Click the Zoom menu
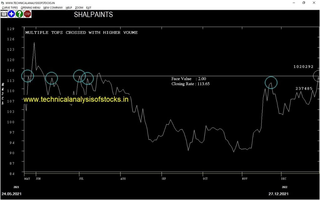320x200 pixels. coord(79,7)
